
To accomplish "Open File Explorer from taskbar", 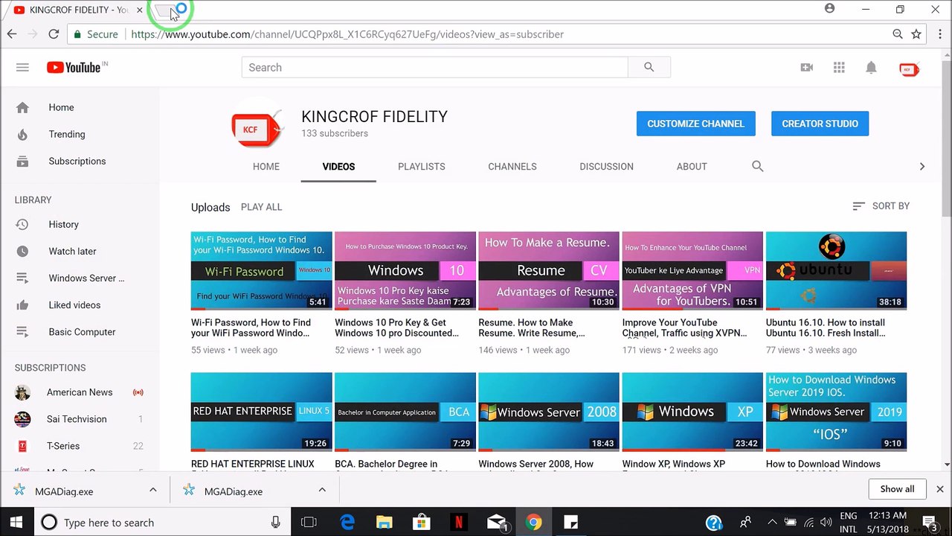I will tap(385, 523).
